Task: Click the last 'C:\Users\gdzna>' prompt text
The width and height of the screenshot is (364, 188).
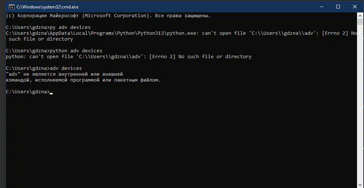Action: coord(28,92)
